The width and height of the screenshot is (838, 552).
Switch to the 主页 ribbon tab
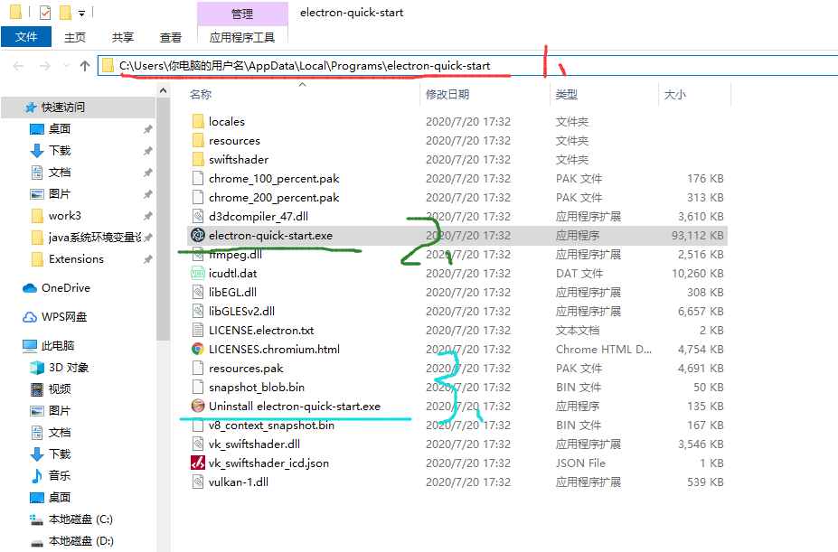(x=75, y=37)
